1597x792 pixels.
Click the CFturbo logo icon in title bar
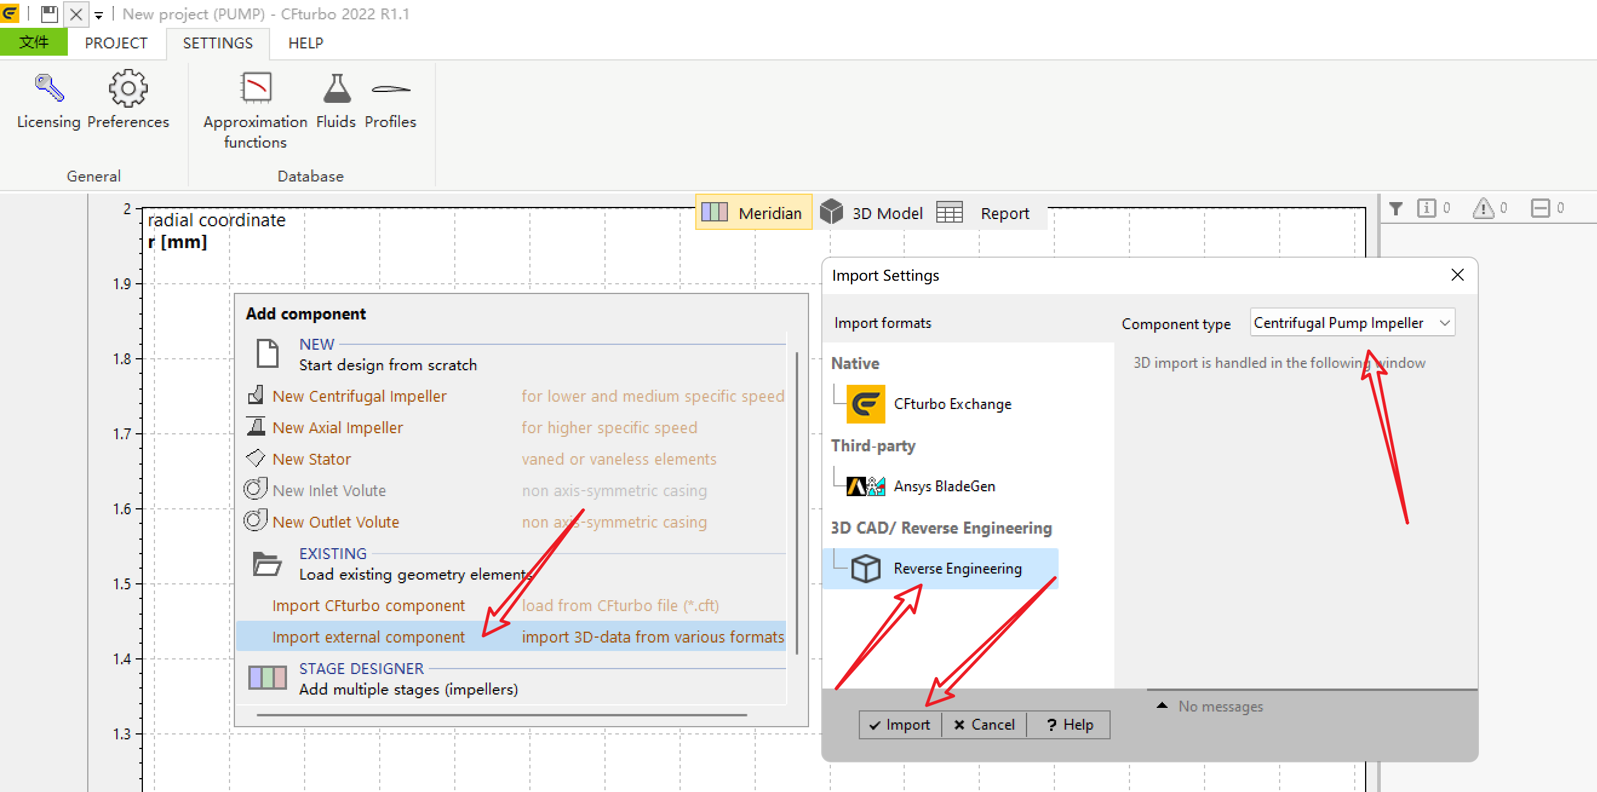tap(10, 13)
